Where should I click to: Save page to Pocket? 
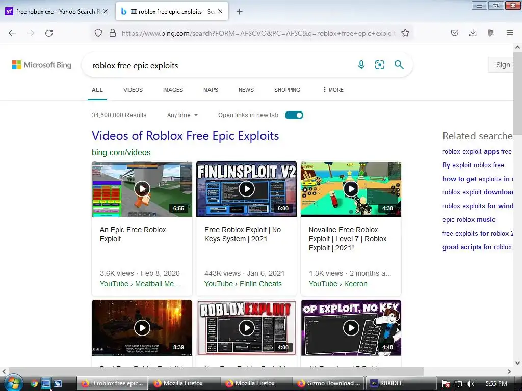(455, 33)
